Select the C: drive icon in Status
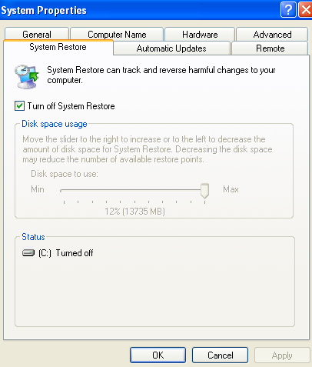The width and height of the screenshot is (312, 367). (x=28, y=253)
